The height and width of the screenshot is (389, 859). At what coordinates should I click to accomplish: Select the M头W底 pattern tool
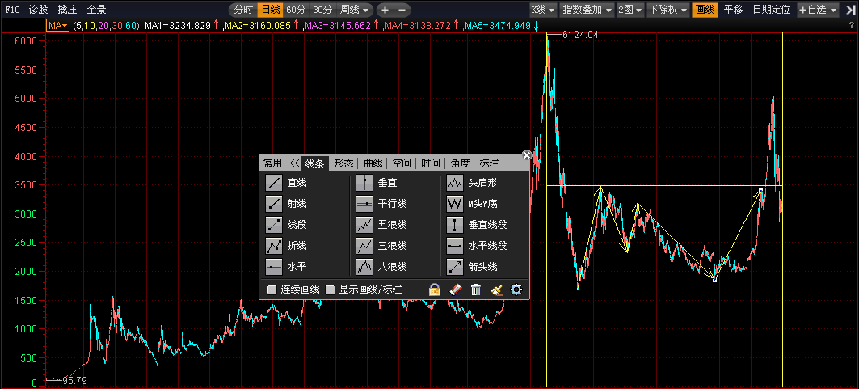click(x=472, y=204)
